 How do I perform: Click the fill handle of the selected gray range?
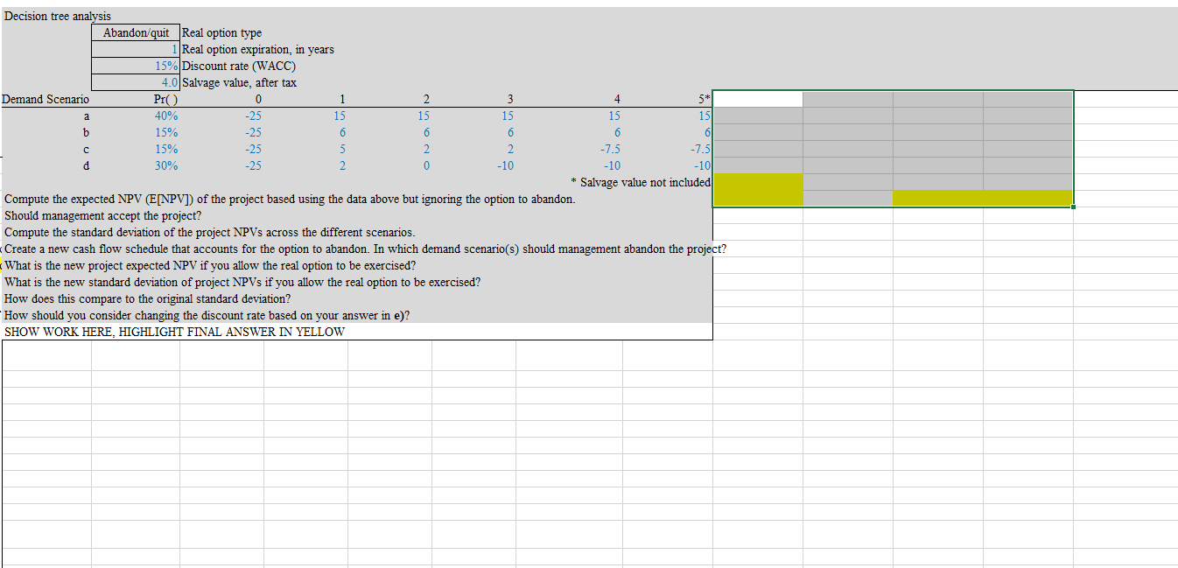pos(1073,207)
